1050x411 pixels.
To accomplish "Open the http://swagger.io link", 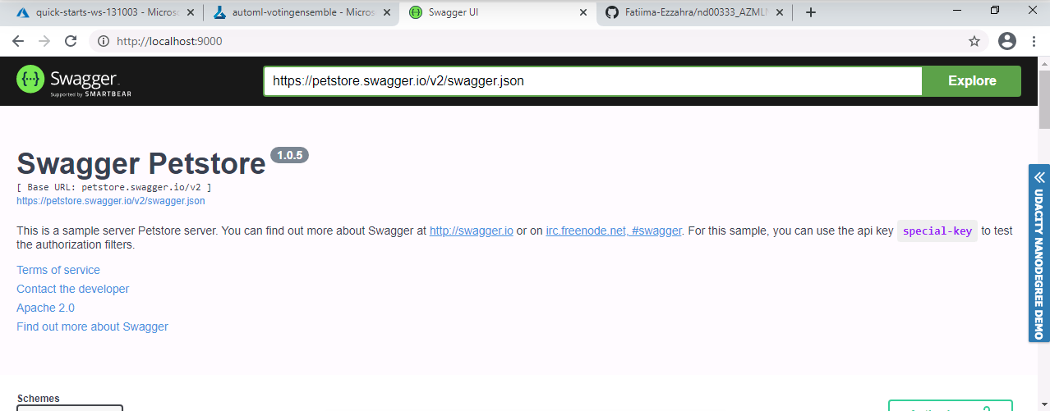I will coord(472,231).
